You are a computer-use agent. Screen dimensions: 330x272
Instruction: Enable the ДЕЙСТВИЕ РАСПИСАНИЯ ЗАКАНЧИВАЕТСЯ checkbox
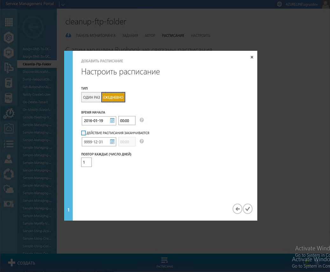tap(84, 133)
